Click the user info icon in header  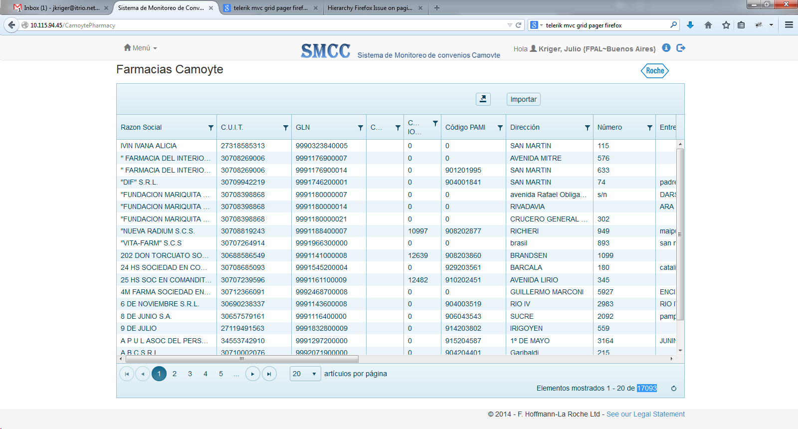[666, 48]
